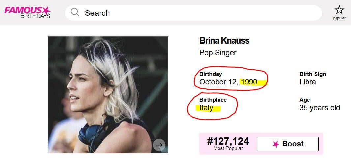Click the #127,124 popularity rank
This screenshot has width=351, height=164.
[x=228, y=141]
